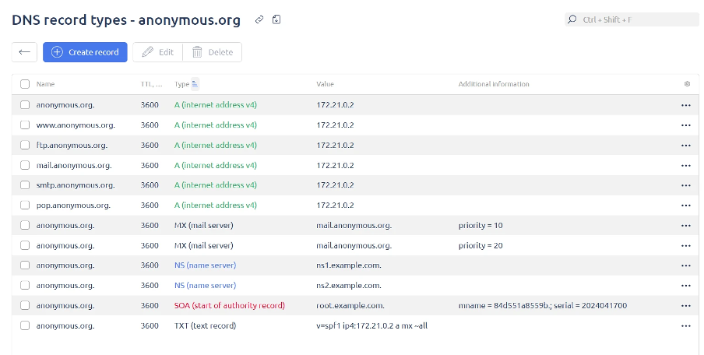This screenshot has height=355, width=704.
Task: Check the pop.anonymous.org. row checkbox
Action: tap(25, 205)
